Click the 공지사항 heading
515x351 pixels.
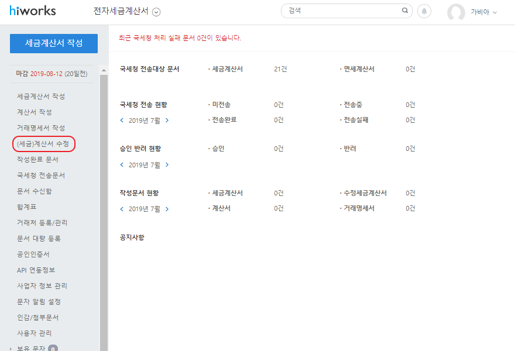coord(132,237)
